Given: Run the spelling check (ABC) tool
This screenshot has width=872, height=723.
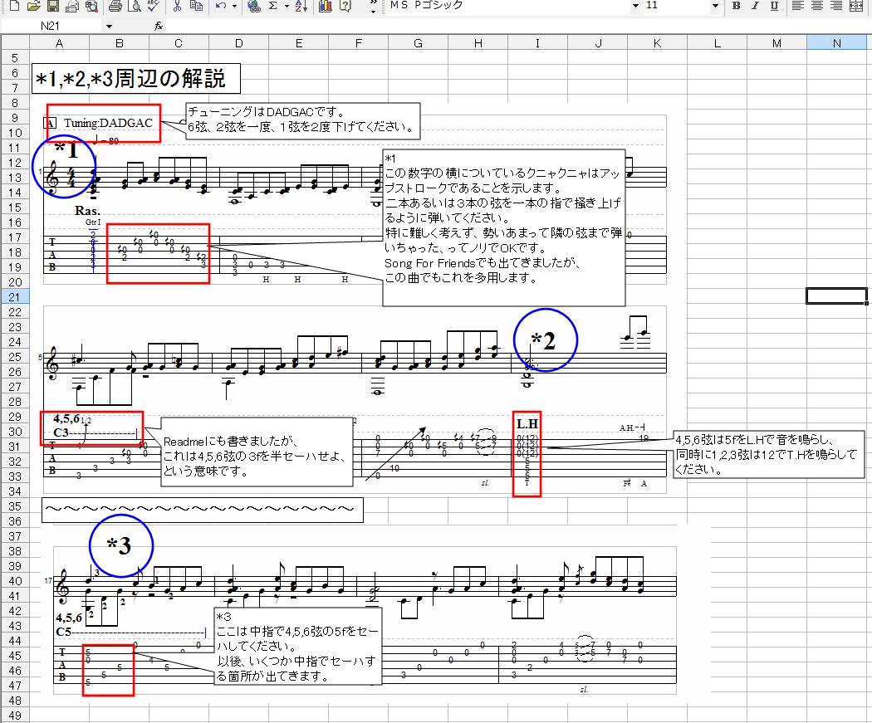Looking at the screenshot, I should (154, 7).
